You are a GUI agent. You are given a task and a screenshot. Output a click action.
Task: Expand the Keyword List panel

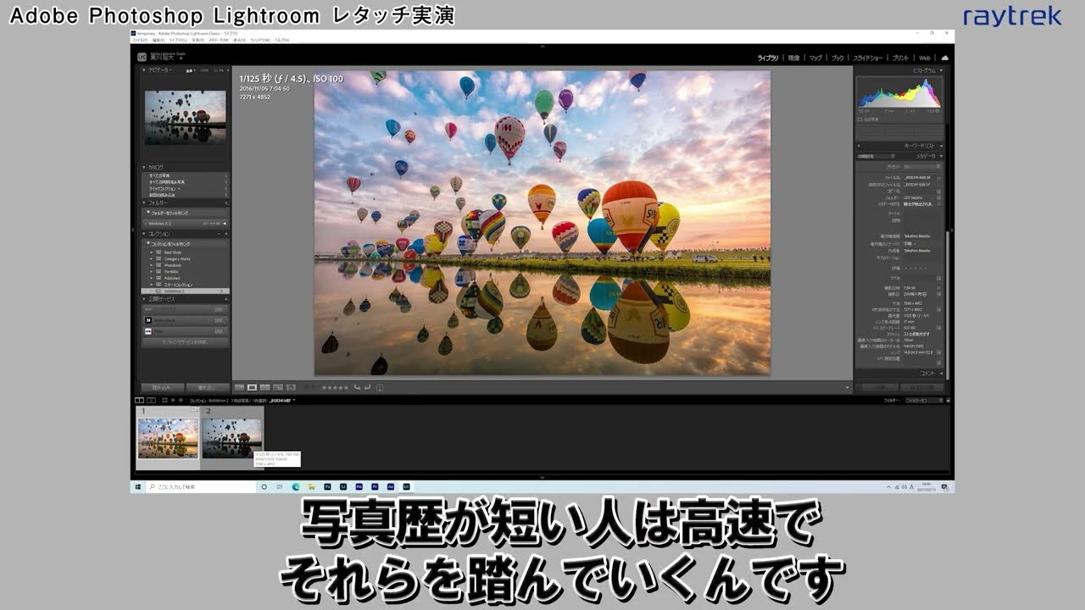pyautogui.click(x=940, y=146)
